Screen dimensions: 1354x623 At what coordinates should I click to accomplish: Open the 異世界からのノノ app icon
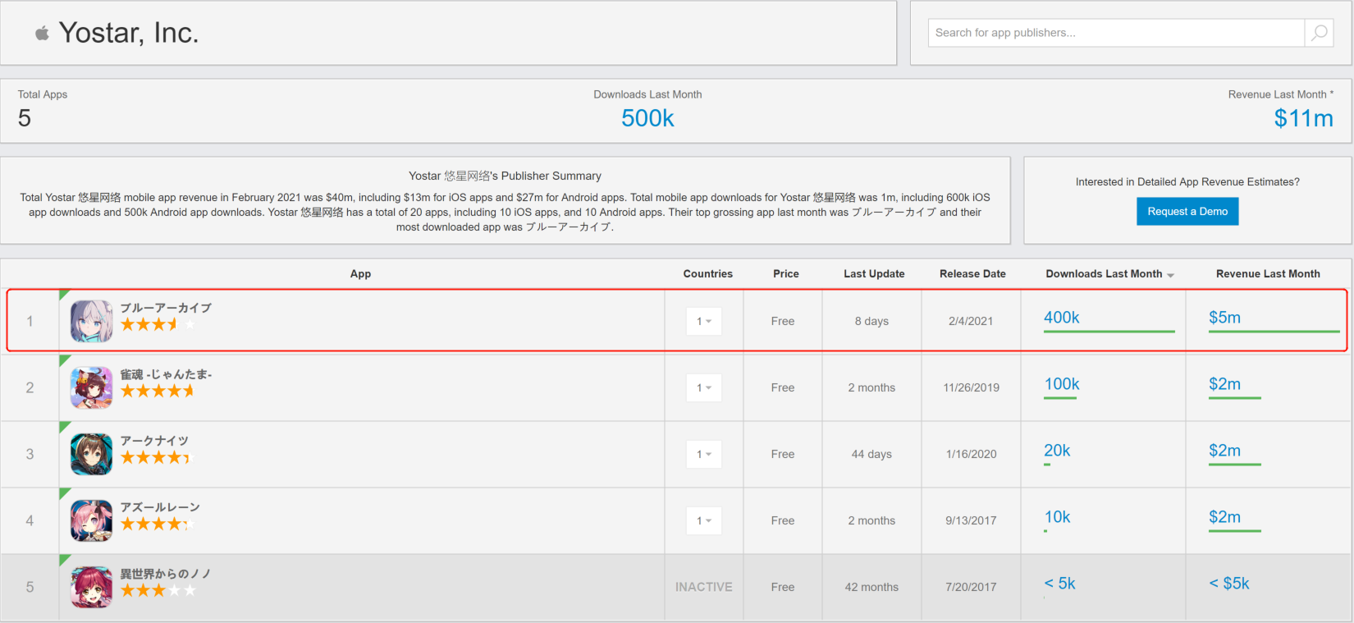coord(92,587)
